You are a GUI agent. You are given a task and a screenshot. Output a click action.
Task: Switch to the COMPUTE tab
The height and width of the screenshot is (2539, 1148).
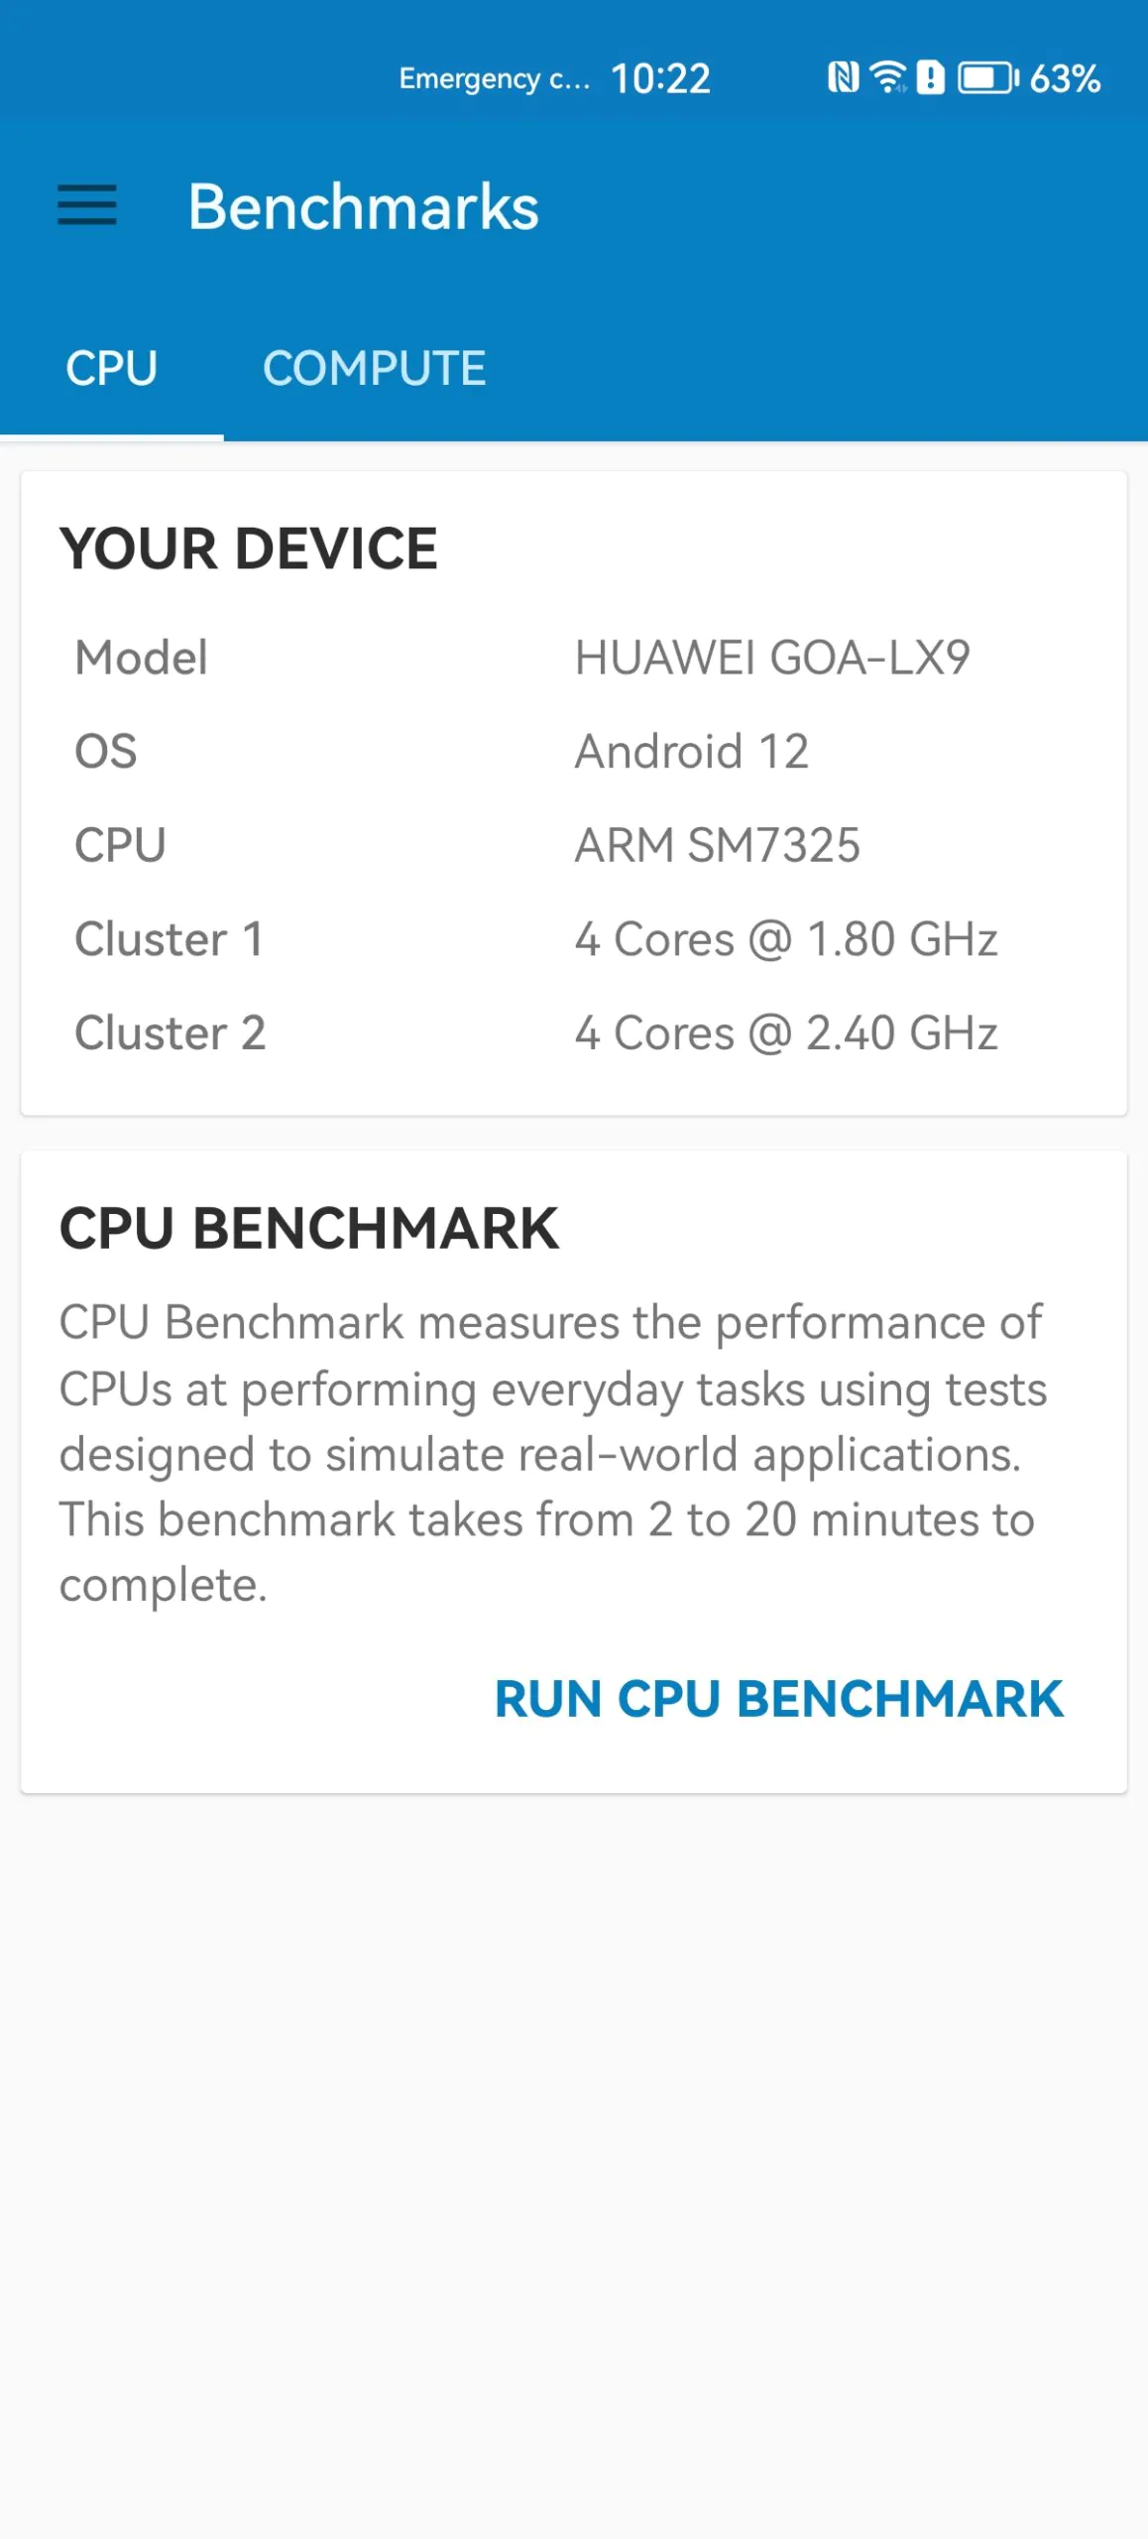tap(374, 368)
